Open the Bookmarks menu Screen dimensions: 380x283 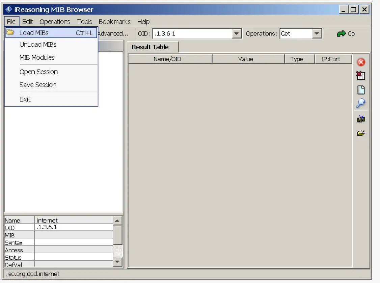tap(114, 22)
